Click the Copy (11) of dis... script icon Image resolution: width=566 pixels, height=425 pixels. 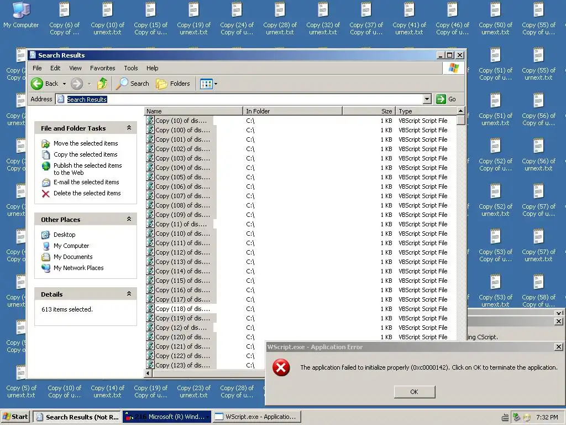[150, 224]
